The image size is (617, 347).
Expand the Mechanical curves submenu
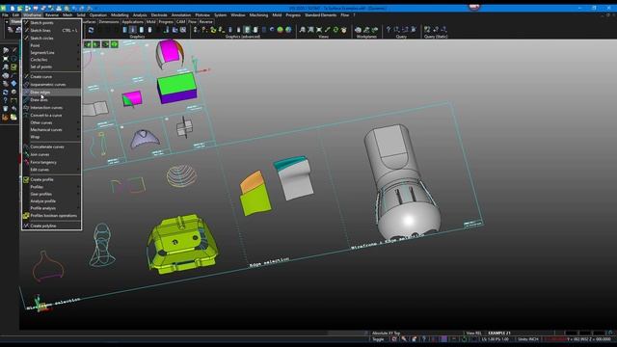tap(51, 129)
